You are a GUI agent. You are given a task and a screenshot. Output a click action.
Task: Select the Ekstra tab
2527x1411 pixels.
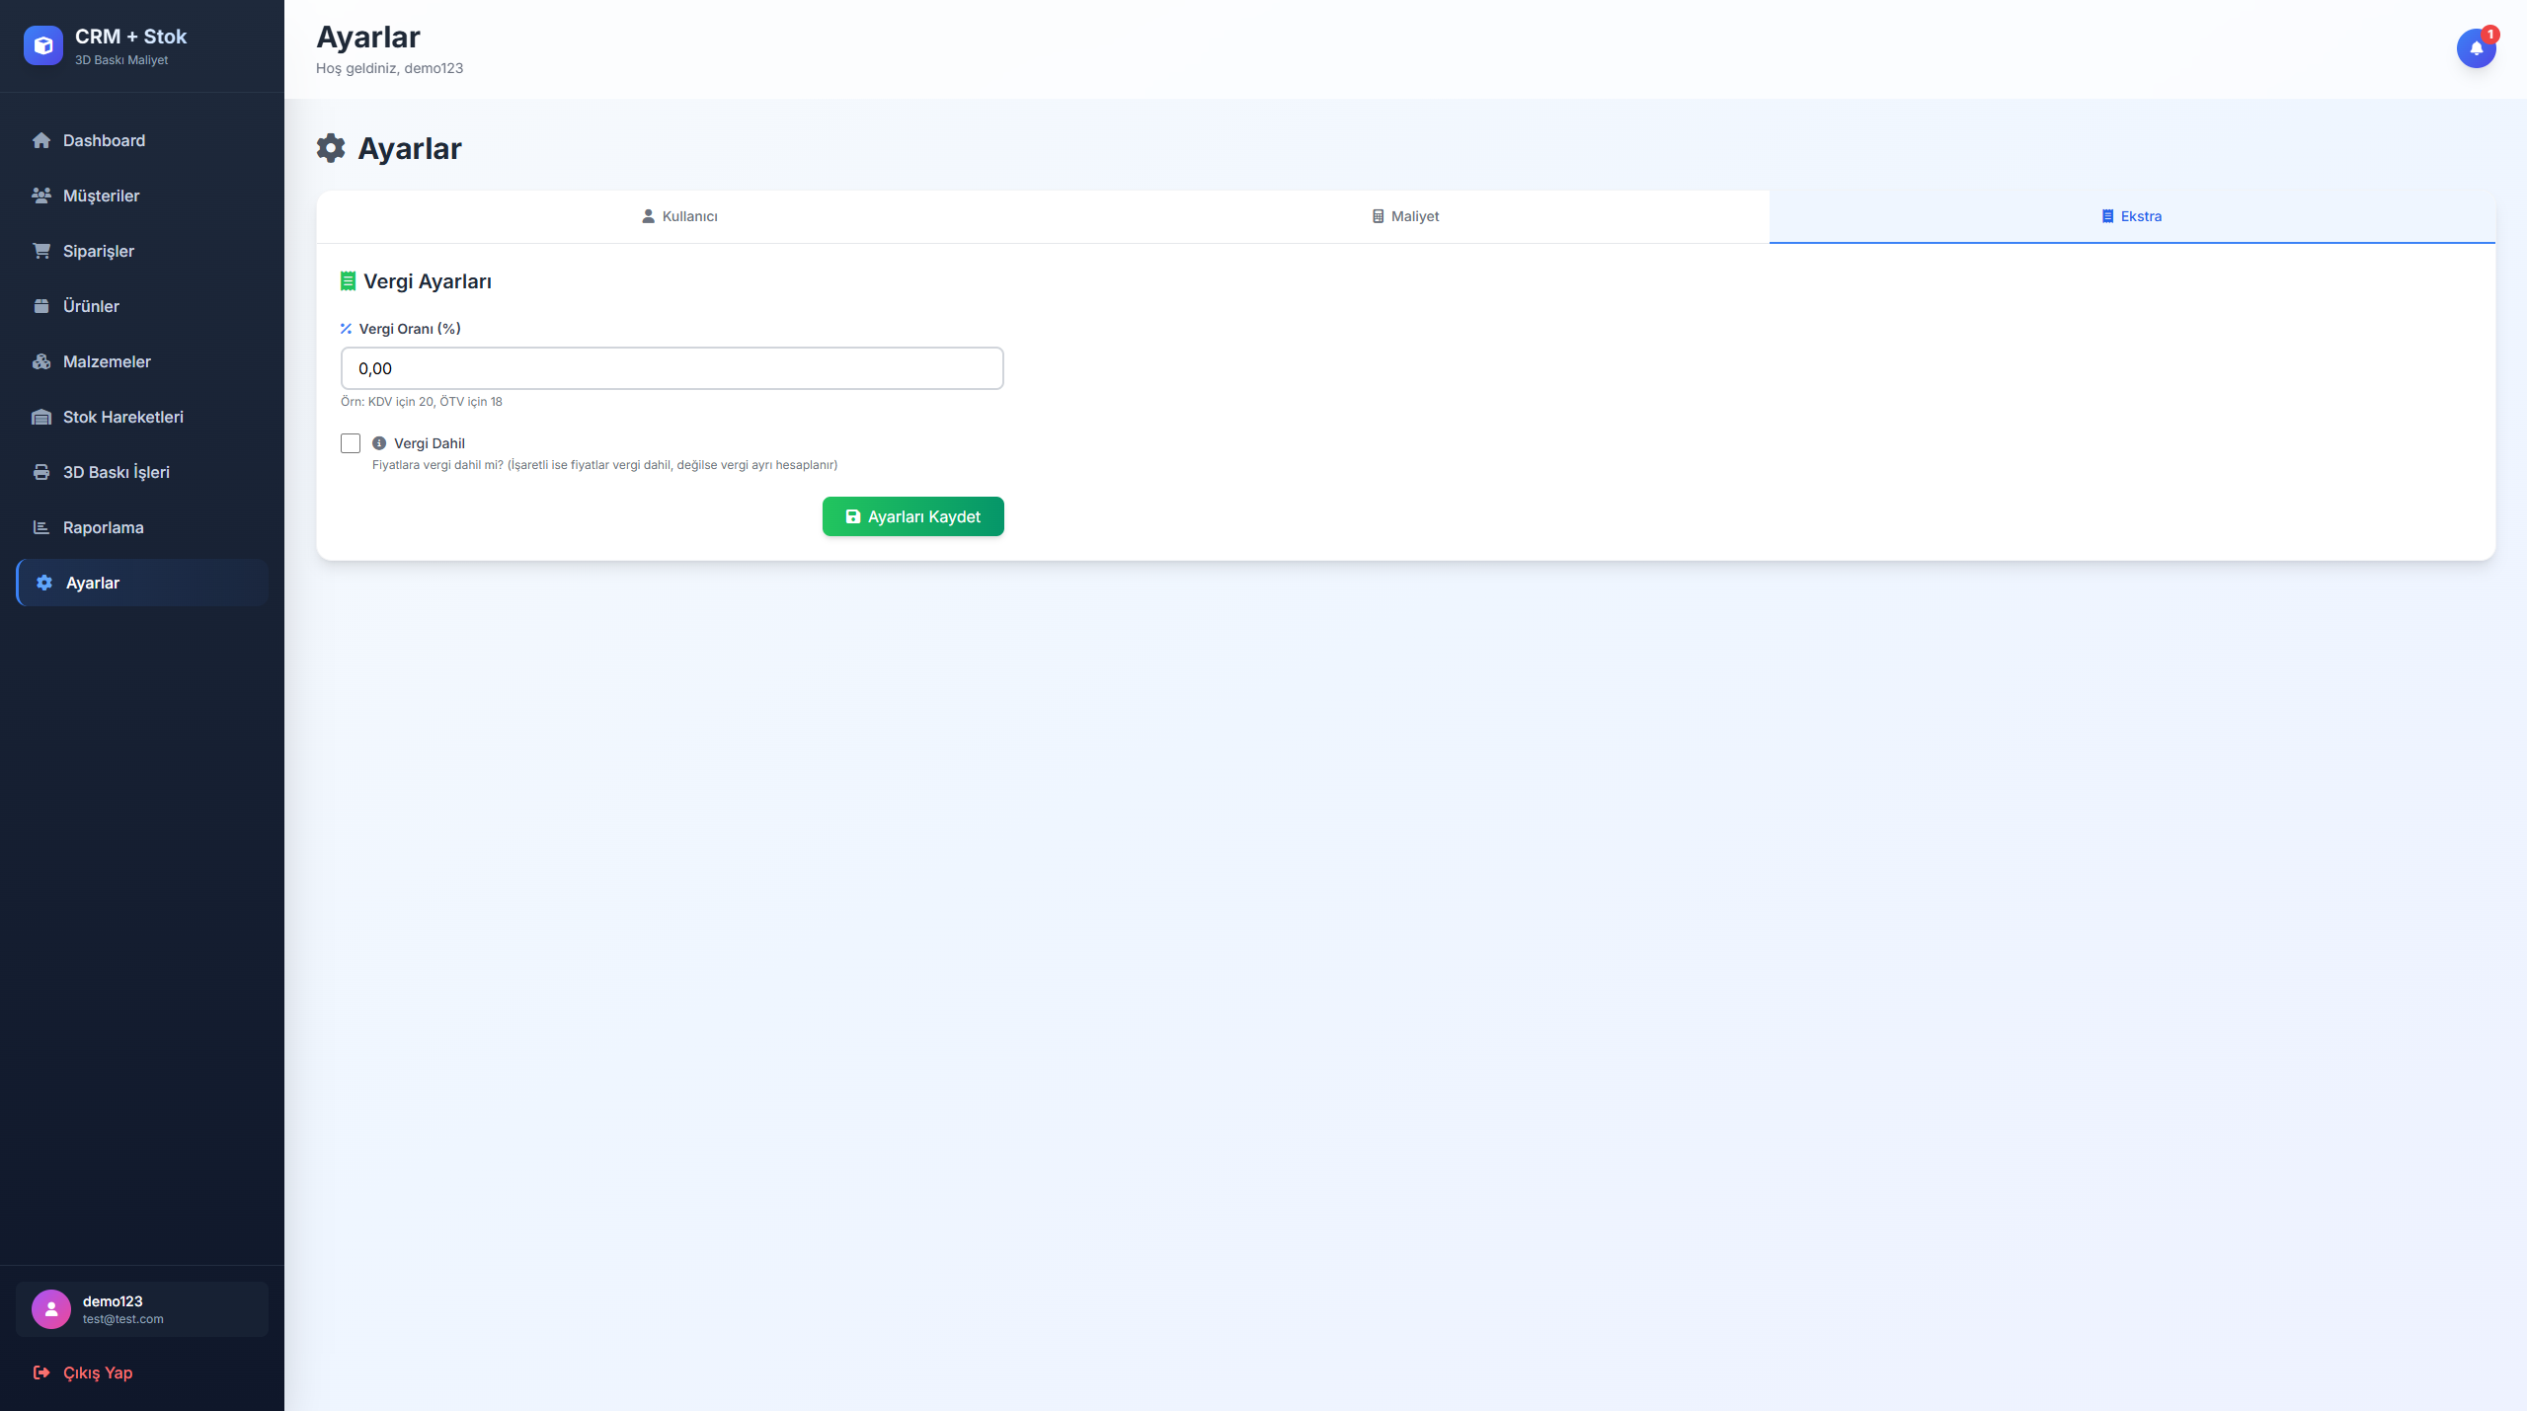click(2131, 216)
